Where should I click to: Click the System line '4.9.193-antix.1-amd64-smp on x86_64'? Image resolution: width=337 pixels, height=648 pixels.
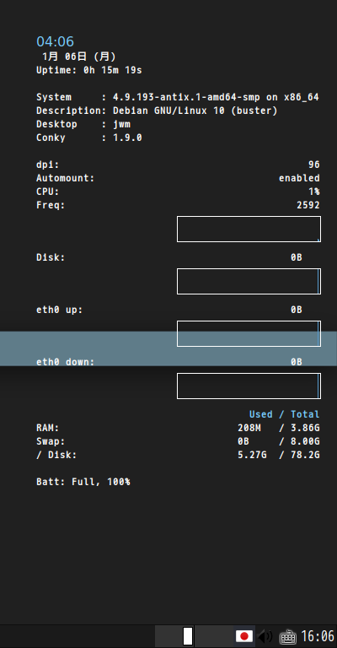217,98
